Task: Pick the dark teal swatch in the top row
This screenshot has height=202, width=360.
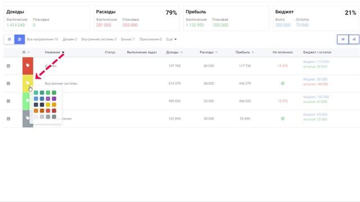Action: pos(42,93)
